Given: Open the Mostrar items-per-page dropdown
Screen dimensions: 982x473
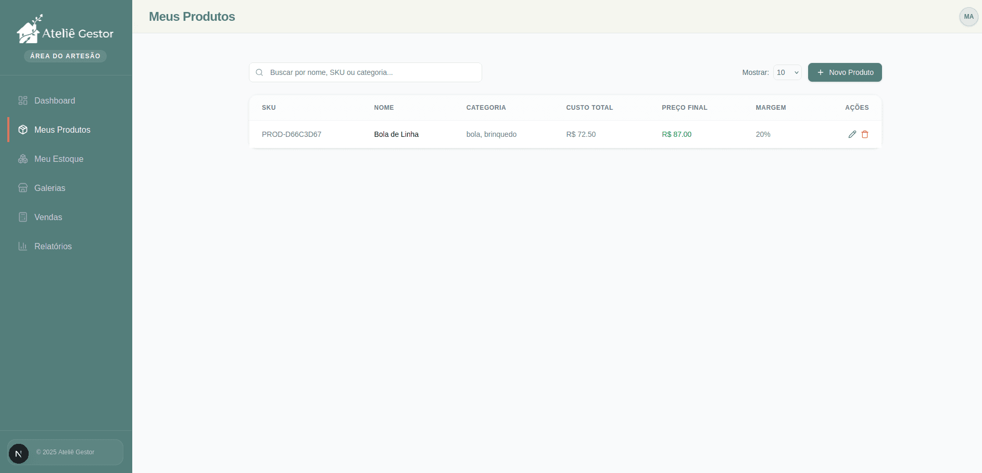Looking at the screenshot, I should [787, 72].
